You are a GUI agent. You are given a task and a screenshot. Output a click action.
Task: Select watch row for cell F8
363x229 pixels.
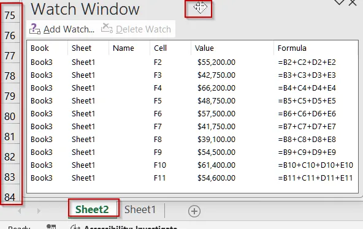coord(193,140)
